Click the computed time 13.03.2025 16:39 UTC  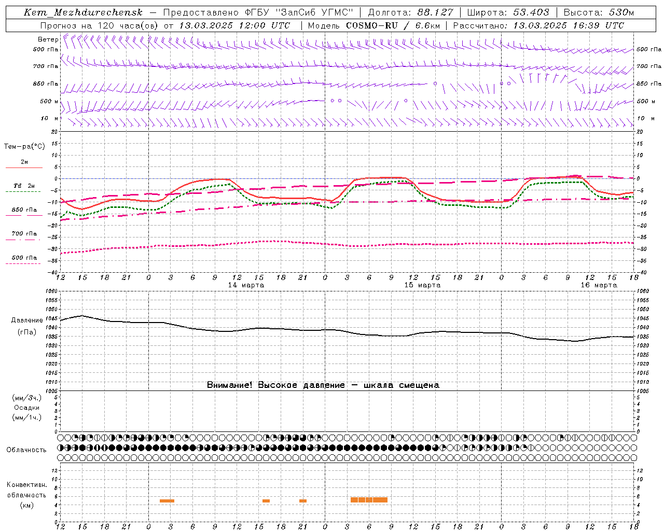[569, 25]
